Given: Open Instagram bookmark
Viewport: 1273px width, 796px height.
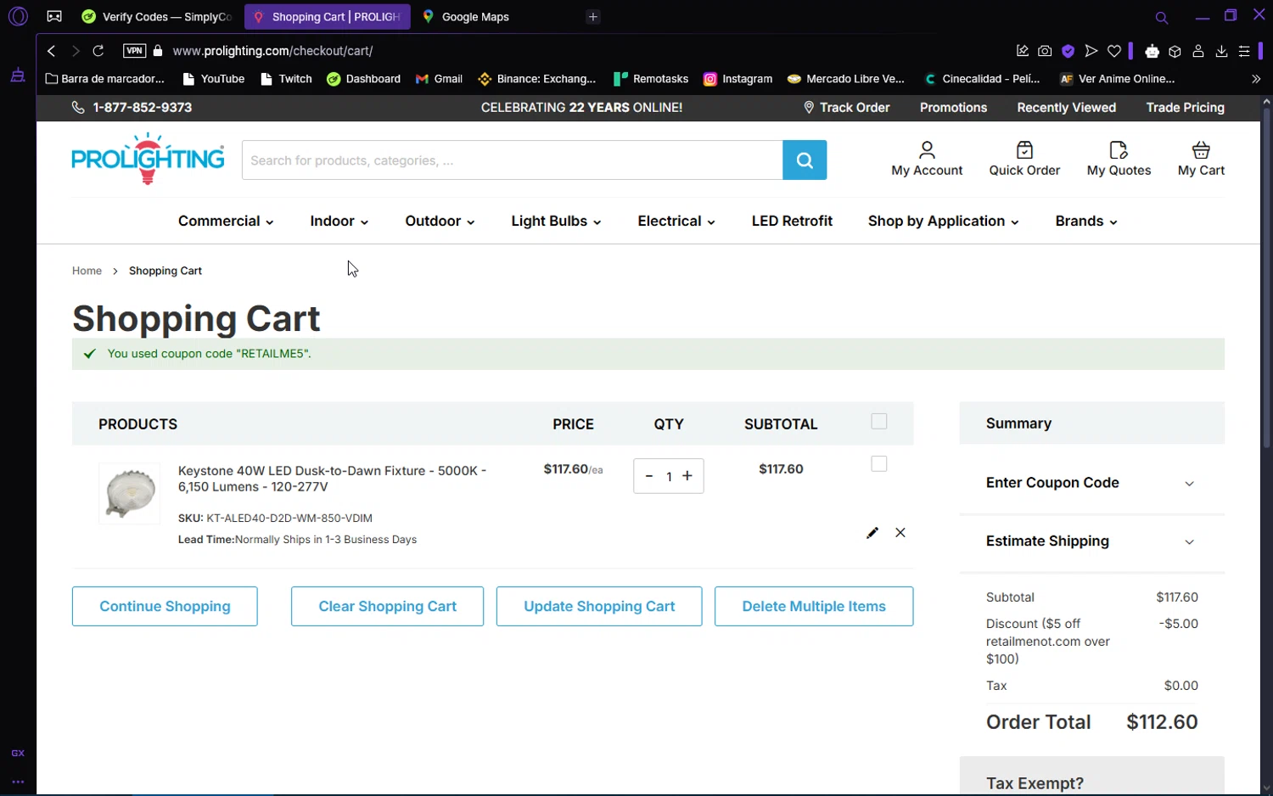Looking at the screenshot, I should pos(737,79).
